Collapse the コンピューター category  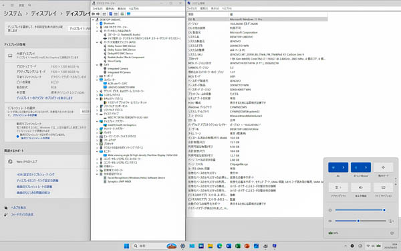pyautogui.click(x=97, y=80)
